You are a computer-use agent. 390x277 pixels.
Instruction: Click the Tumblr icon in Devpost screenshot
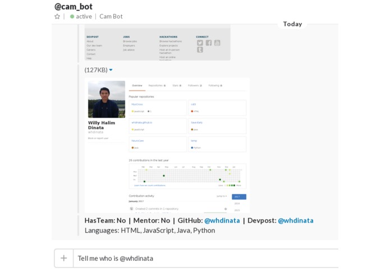point(200,50)
